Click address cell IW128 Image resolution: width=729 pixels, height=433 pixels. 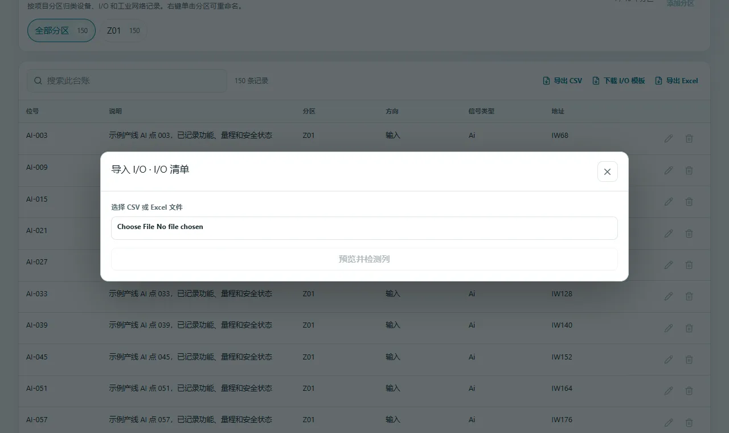562,294
